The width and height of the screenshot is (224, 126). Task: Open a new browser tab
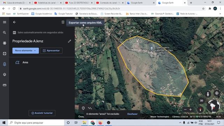[191, 3]
